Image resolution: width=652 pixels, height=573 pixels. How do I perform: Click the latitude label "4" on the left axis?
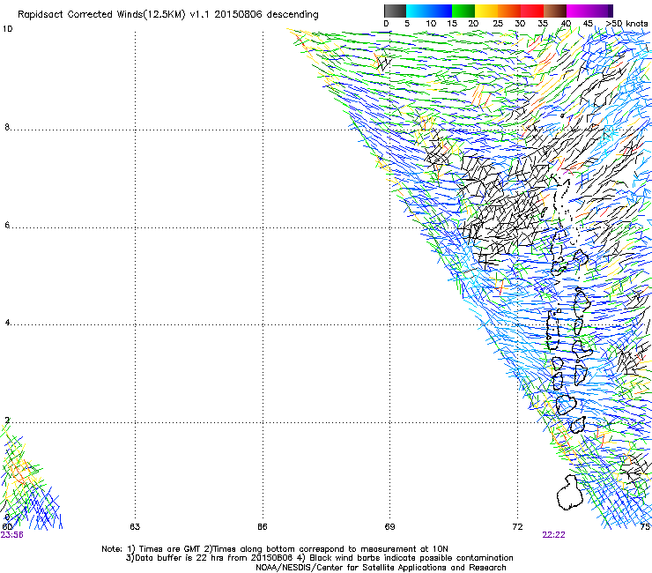click(7, 323)
